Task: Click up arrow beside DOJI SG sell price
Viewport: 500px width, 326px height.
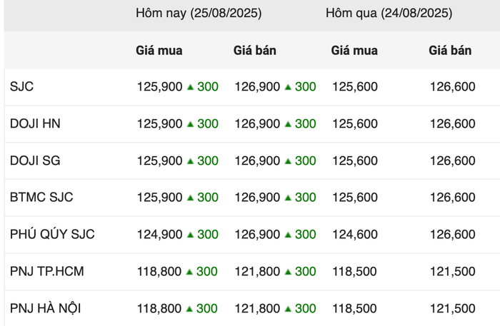Action: point(288,161)
